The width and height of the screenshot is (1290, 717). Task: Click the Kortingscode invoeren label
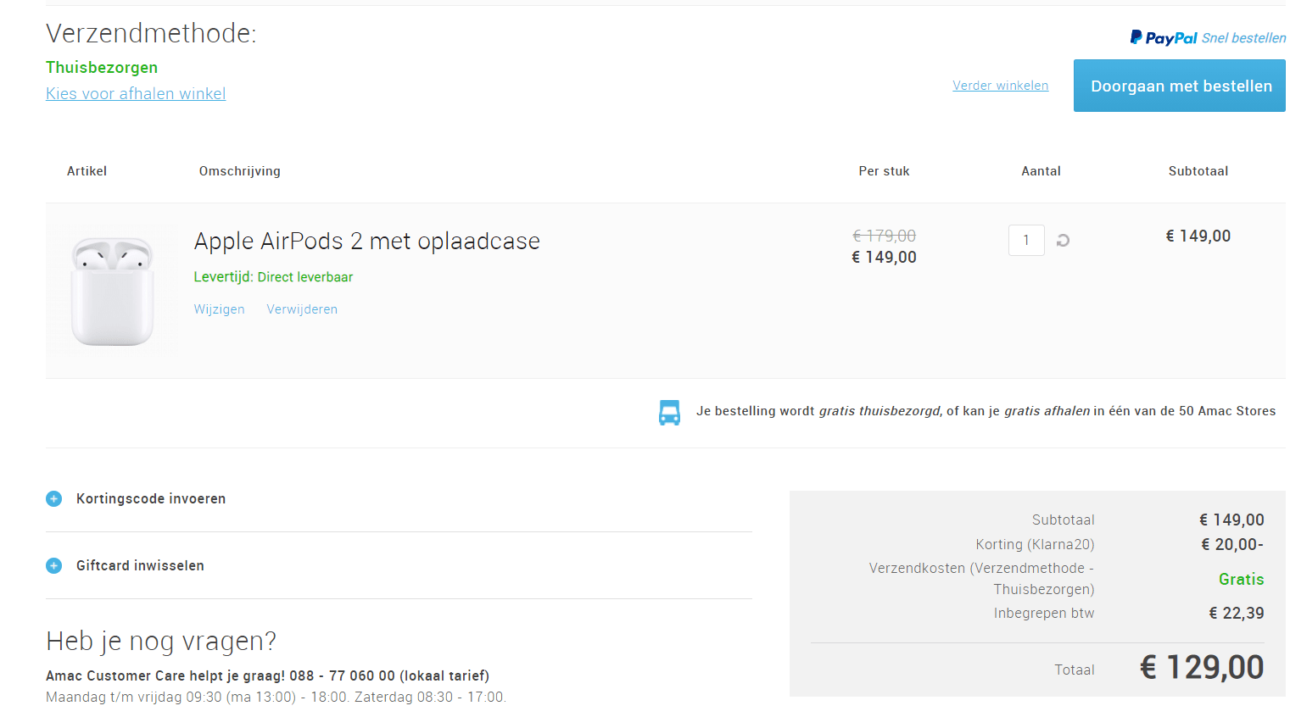151,499
